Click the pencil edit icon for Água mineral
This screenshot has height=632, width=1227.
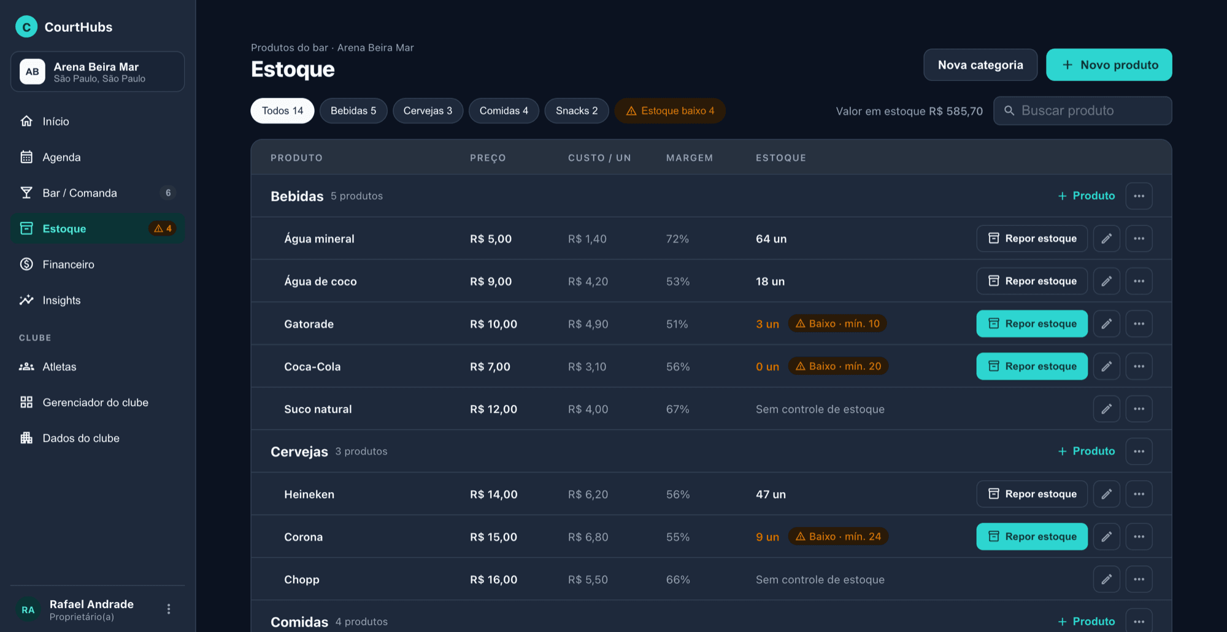(x=1106, y=239)
